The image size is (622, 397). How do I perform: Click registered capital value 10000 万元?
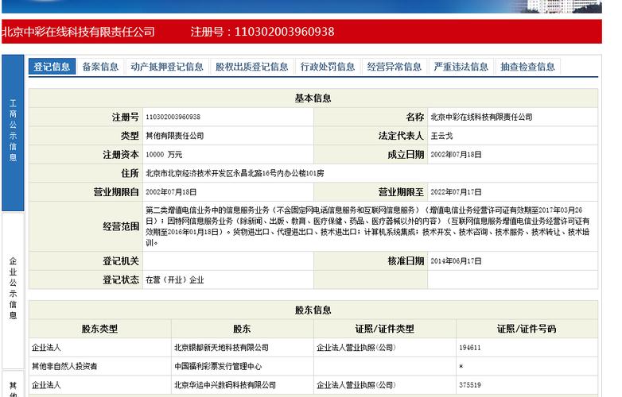point(164,154)
